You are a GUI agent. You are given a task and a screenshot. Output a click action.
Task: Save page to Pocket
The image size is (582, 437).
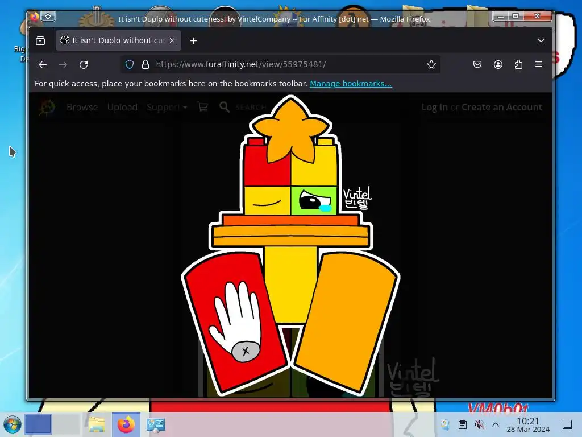(477, 64)
